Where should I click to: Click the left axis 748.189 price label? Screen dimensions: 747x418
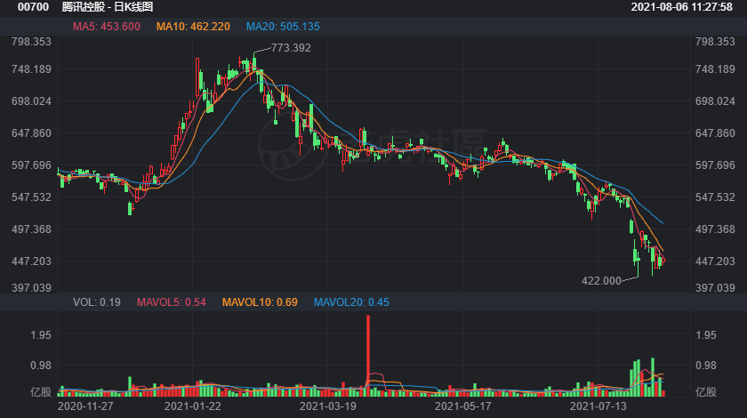(x=31, y=69)
